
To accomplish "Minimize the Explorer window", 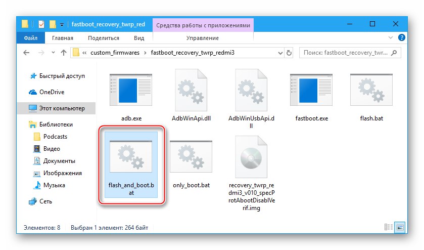I will pos(350,24).
